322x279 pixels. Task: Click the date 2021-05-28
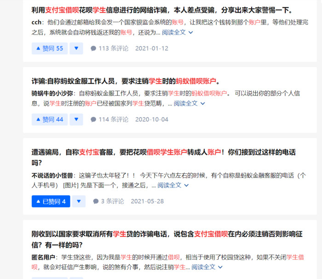[147, 201]
